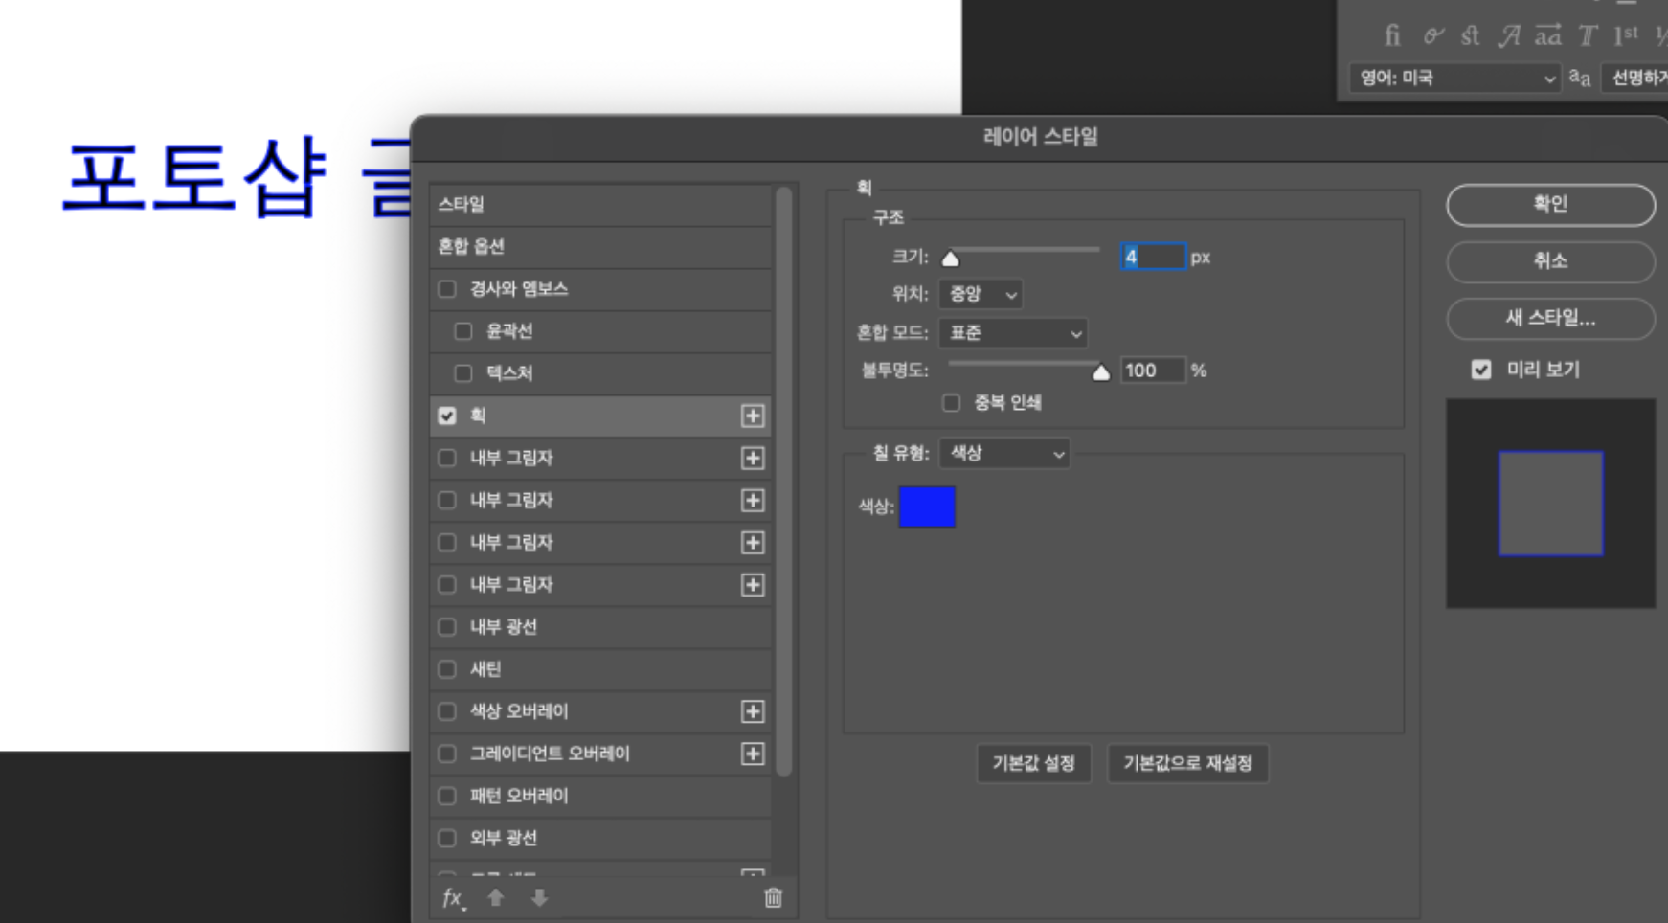Delete effect with the trash icon
Viewport: 1668px width, 923px height.
click(773, 897)
